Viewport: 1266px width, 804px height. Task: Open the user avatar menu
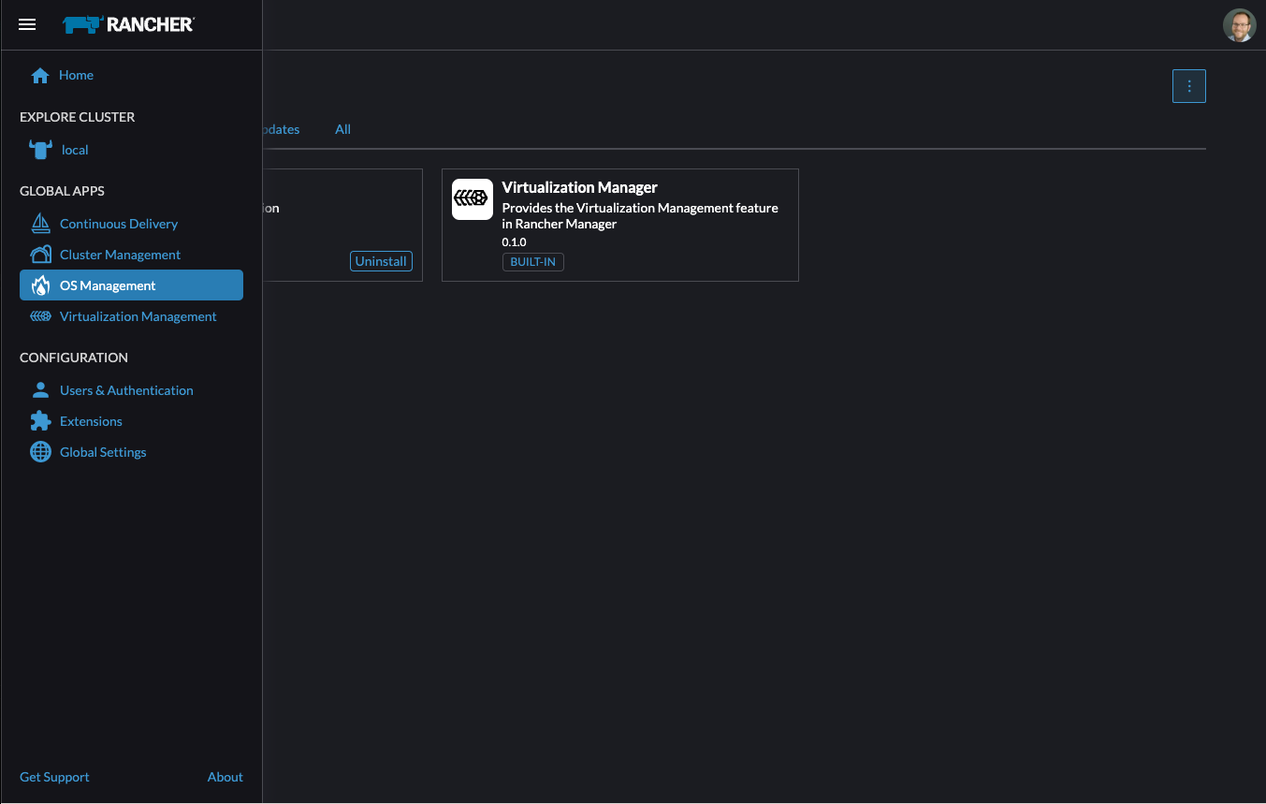[1240, 25]
